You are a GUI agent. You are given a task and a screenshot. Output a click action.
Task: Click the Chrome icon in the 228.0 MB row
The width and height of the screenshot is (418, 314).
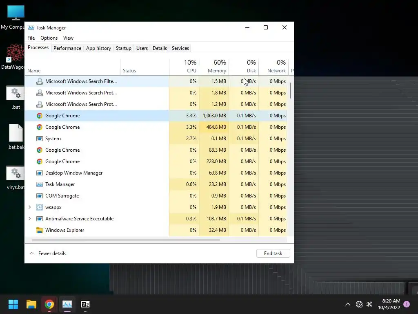point(40,161)
